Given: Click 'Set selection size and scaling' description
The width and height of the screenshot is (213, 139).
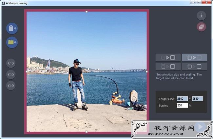Looking at the screenshot, I should (179, 76).
